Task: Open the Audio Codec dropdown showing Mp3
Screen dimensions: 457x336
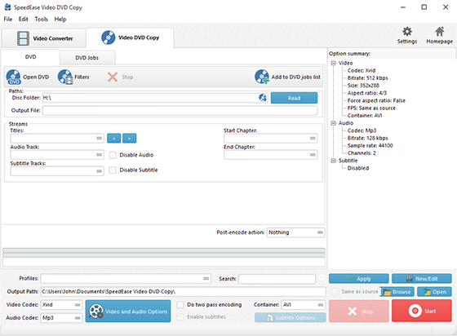Action: click(x=61, y=318)
